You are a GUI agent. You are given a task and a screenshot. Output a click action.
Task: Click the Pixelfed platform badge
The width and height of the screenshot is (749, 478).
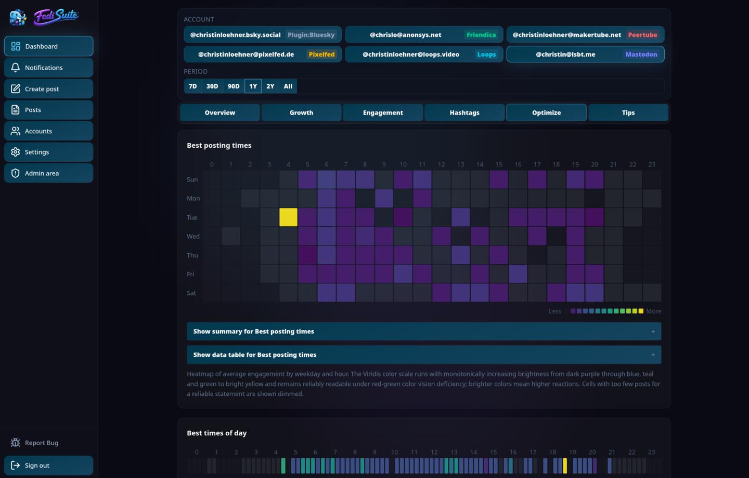pos(321,54)
